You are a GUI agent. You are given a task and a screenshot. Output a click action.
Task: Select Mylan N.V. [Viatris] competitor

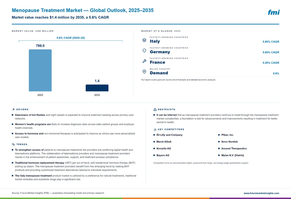[232, 155]
